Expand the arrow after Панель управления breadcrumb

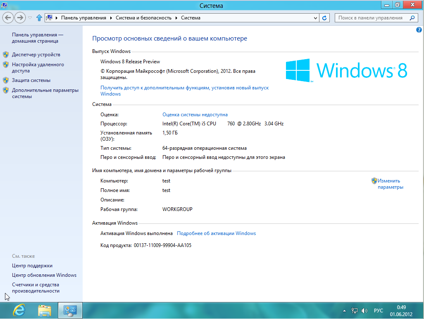(111, 18)
